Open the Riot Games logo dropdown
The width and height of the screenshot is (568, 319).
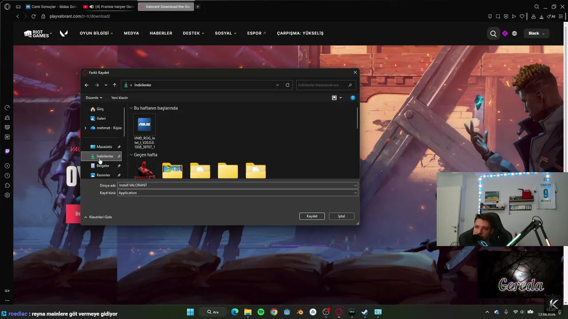coord(38,33)
